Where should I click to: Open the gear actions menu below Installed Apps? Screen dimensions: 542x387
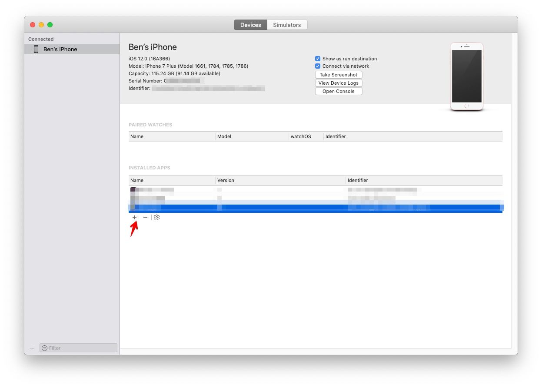[156, 217]
